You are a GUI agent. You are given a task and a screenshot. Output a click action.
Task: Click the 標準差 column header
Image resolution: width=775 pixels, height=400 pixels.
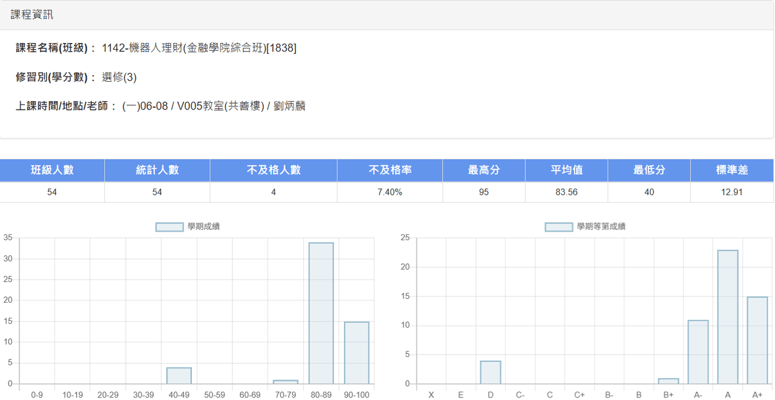click(732, 170)
